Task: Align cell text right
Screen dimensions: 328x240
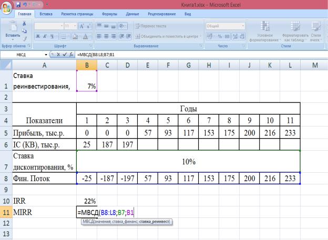Action: click(113, 36)
